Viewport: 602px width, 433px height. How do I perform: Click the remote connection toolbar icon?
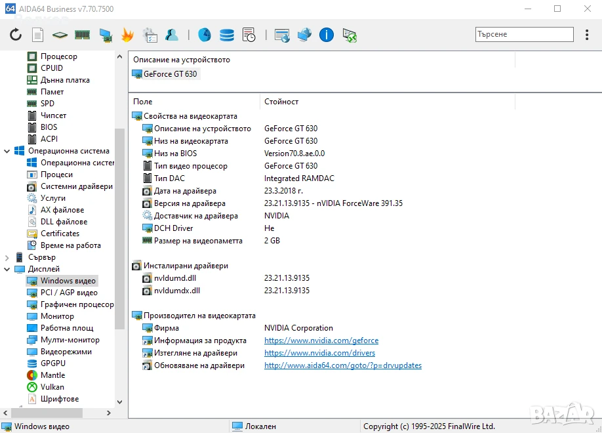(x=350, y=35)
